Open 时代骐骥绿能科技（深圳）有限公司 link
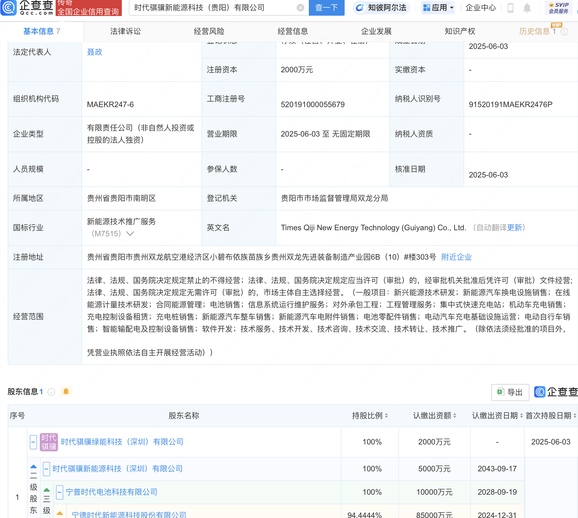Image resolution: width=578 pixels, height=518 pixels. pos(122,442)
